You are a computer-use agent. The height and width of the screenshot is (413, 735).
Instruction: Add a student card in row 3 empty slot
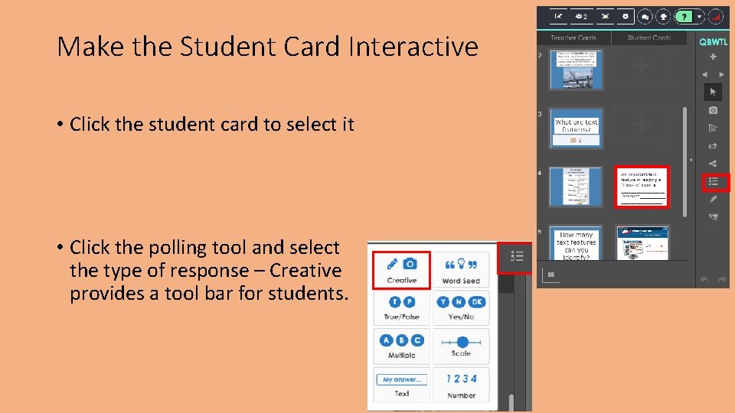point(642,124)
